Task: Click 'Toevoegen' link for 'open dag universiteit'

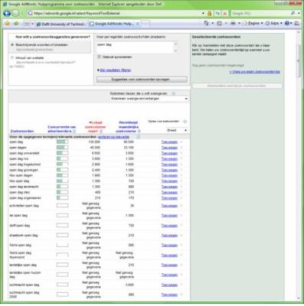Action: tap(169, 153)
